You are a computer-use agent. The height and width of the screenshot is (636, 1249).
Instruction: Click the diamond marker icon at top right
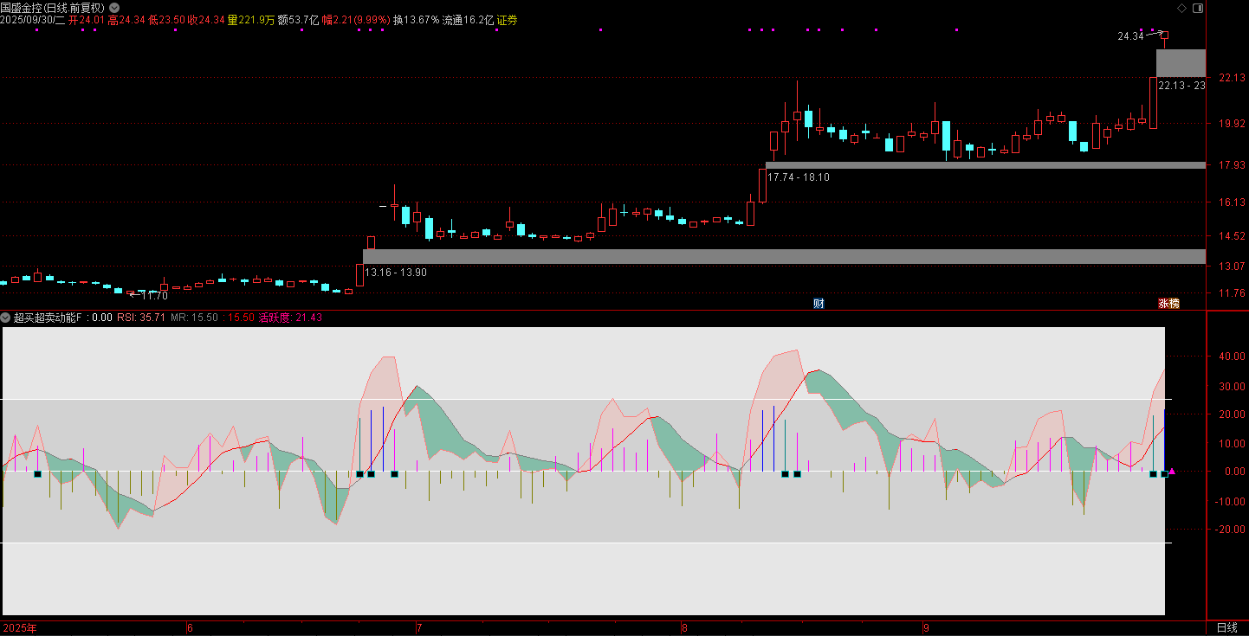pos(1182,8)
